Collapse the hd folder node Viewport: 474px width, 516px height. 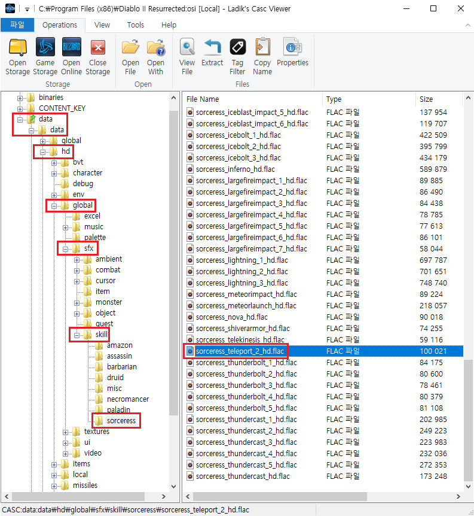coord(42,152)
